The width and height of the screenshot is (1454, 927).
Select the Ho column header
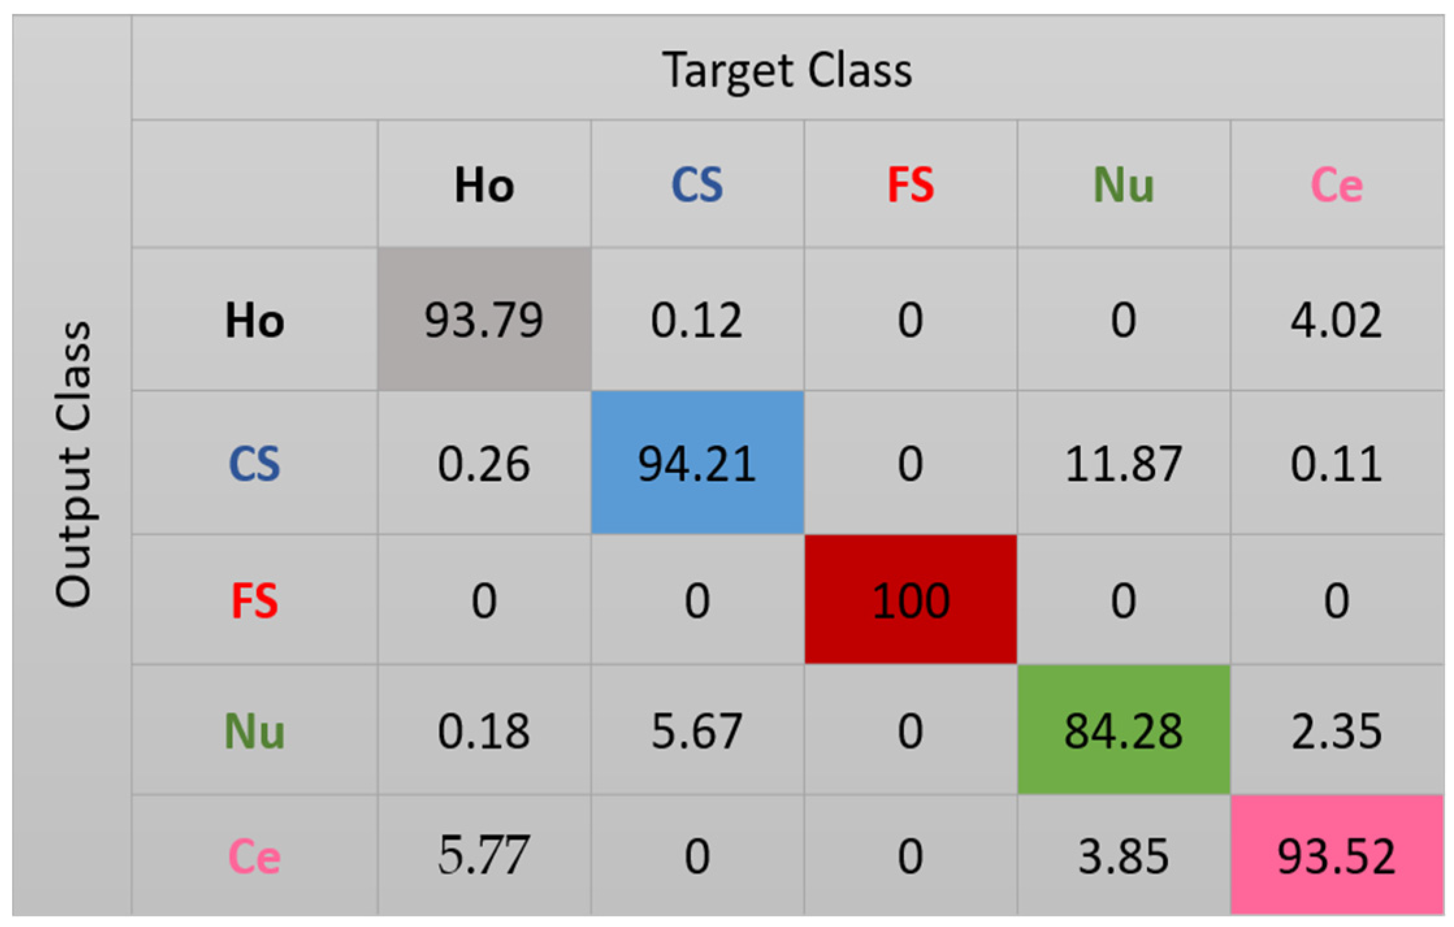[x=484, y=185]
